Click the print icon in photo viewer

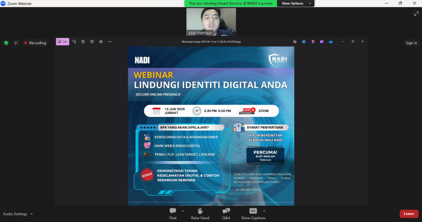tap(92, 42)
